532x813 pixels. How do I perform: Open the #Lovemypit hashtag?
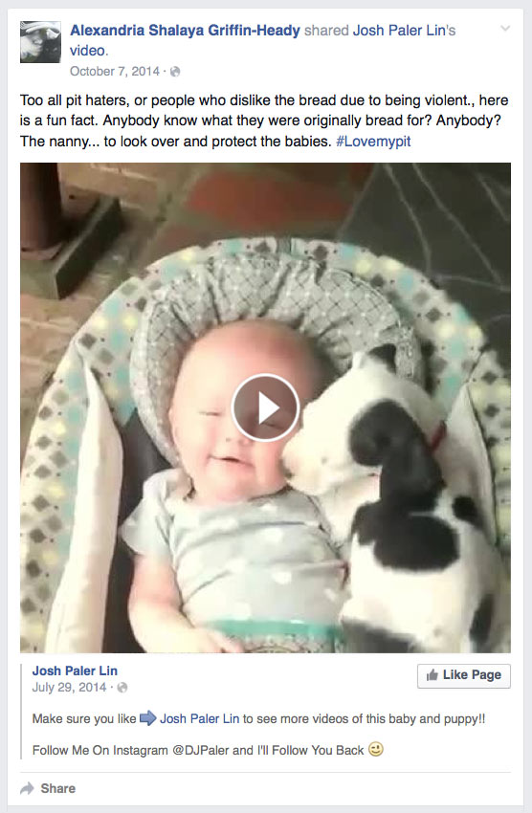pyautogui.click(x=373, y=141)
